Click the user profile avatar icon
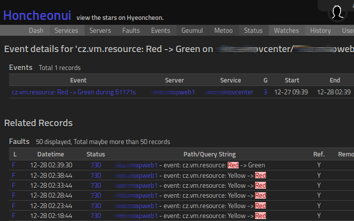Viewport: 354px width, 221px height. [338, 12]
